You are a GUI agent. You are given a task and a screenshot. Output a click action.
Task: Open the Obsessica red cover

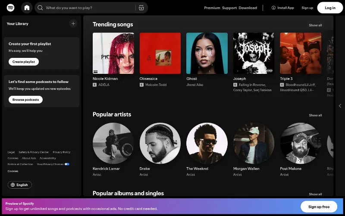160,53
